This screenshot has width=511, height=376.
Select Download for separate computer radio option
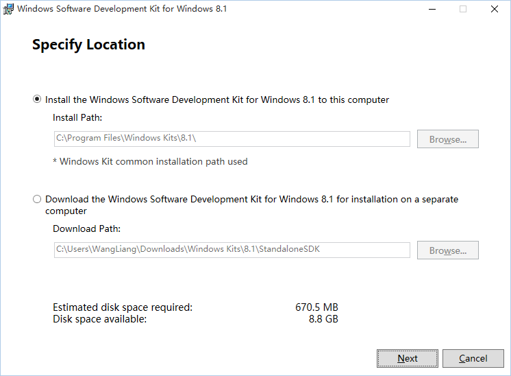tap(37, 199)
